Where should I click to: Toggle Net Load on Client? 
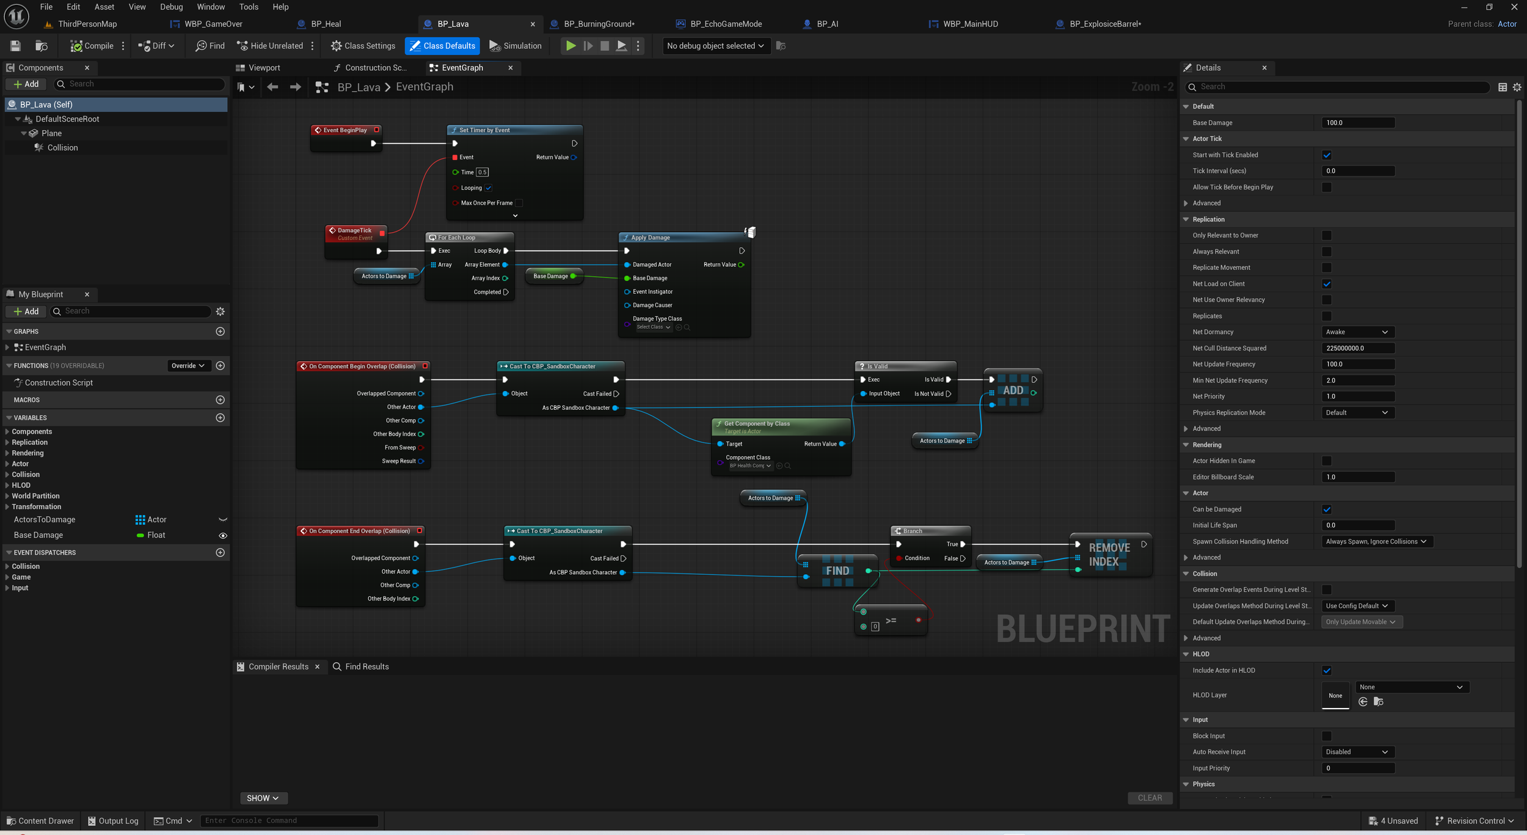coord(1327,284)
